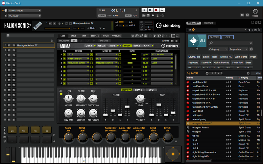This screenshot has height=164, width=263.
Task: Toggle ARP on/off indicator
Action: point(153,46)
